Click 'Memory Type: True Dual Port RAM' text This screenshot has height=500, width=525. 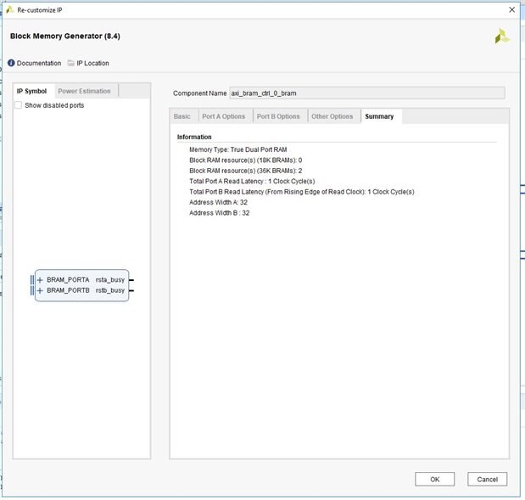click(x=238, y=149)
